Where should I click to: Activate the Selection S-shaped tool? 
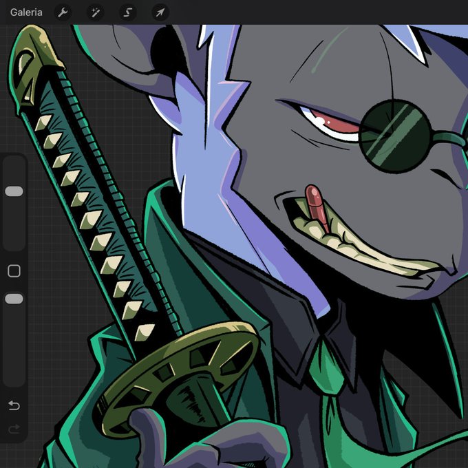click(x=128, y=12)
